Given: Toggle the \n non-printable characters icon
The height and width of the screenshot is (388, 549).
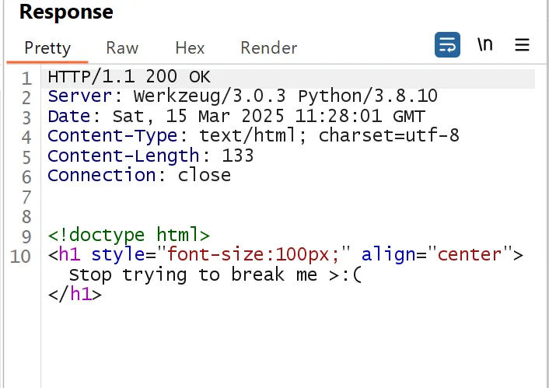Looking at the screenshot, I should 485,45.
